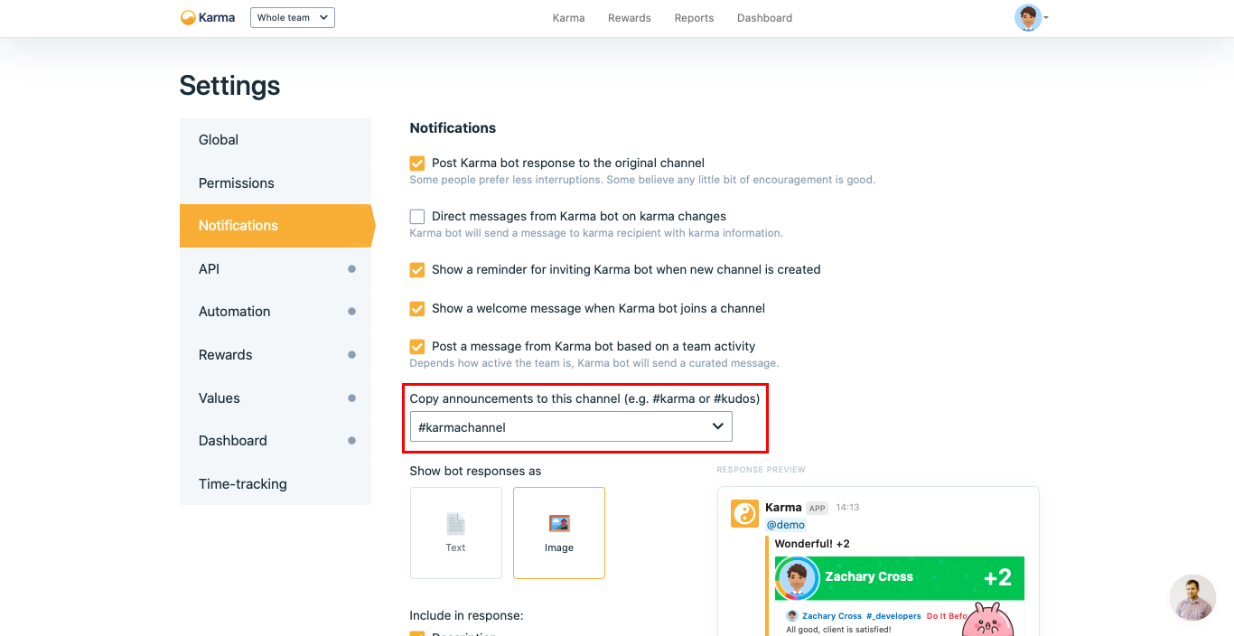Click the Notifications section heading
Screen dimensions: 1234x636
click(x=453, y=128)
